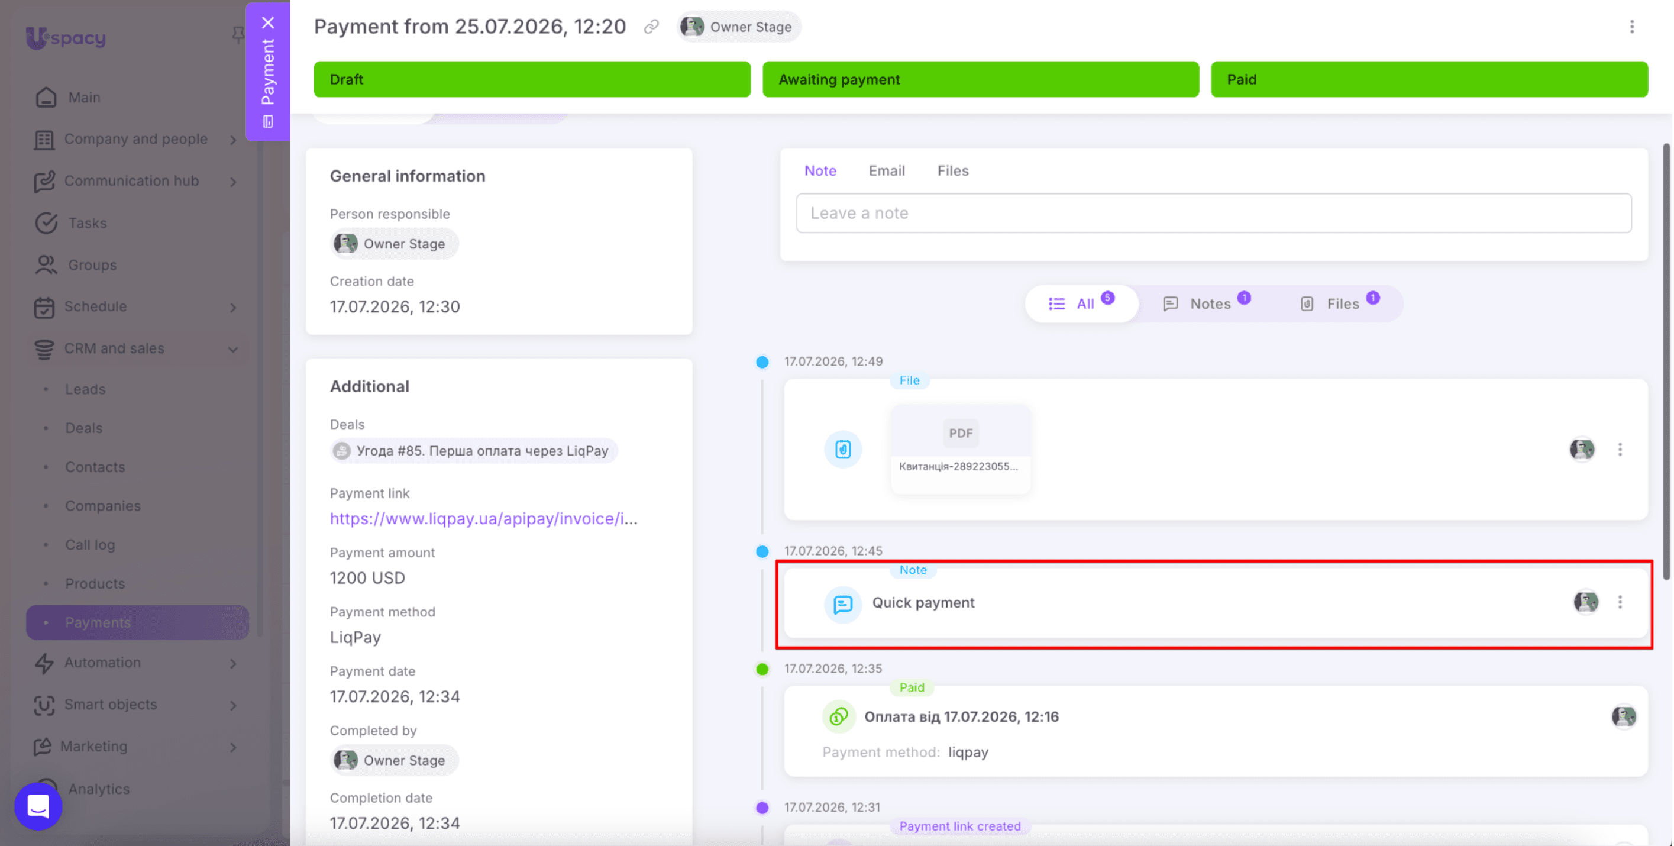The width and height of the screenshot is (1674, 846).
Task: Click the Automation lightning icon
Action: (x=44, y=663)
